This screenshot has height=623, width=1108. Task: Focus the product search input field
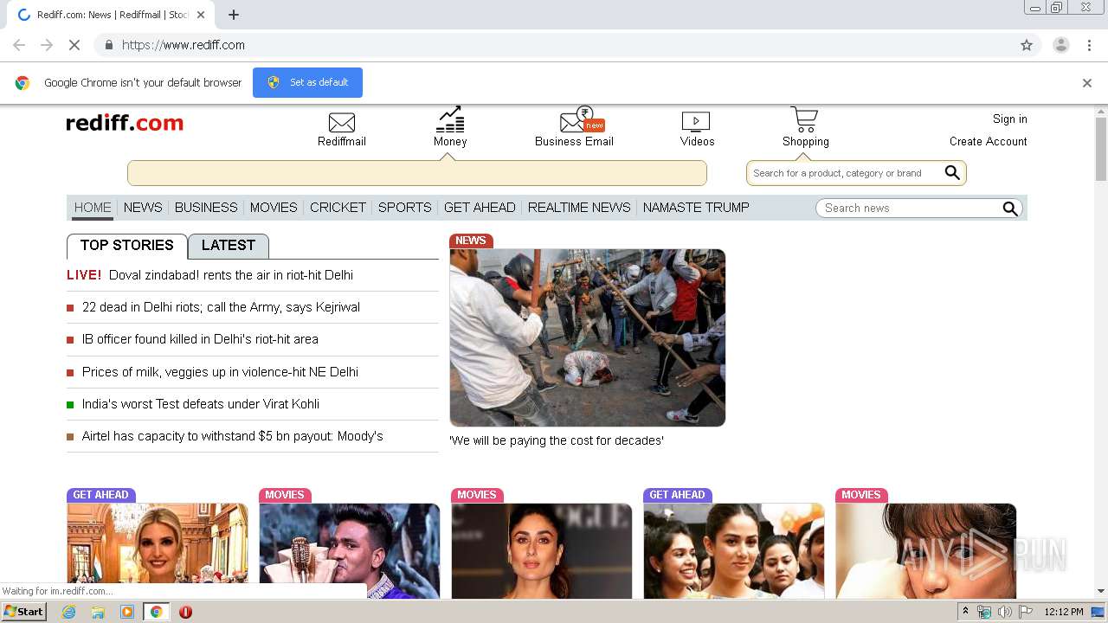(x=845, y=173)
